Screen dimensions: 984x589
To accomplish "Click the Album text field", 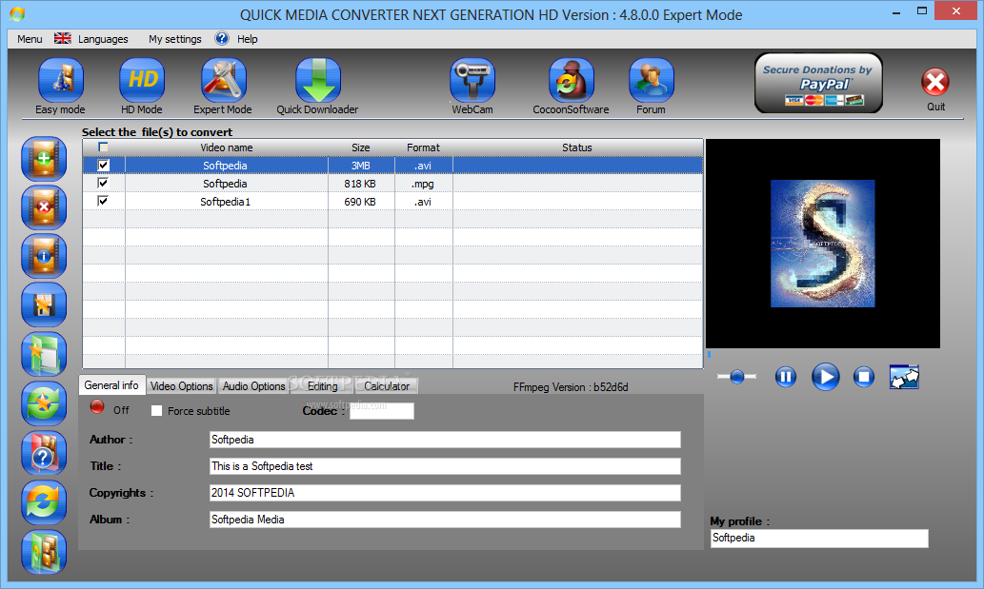I will 445,520.
